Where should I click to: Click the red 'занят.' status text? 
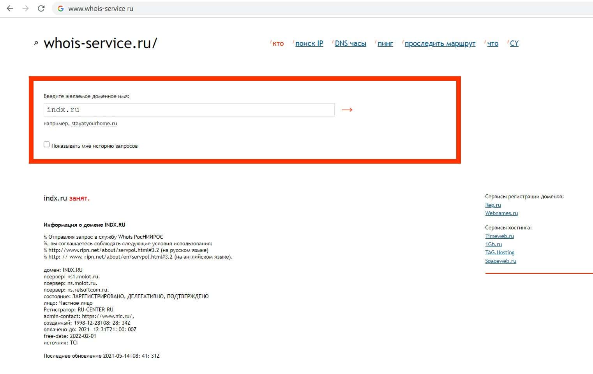pos(79,198)
